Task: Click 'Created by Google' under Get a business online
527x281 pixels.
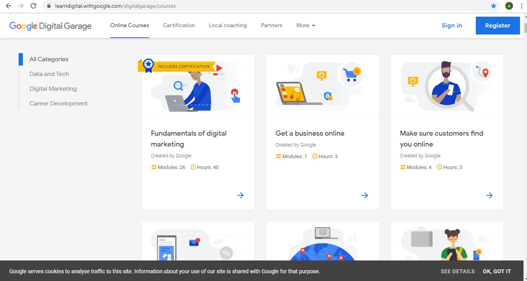Action: click(296, 145)
